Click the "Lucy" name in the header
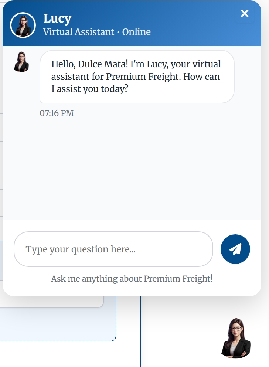The image size is (269, 367). point(57,18)
